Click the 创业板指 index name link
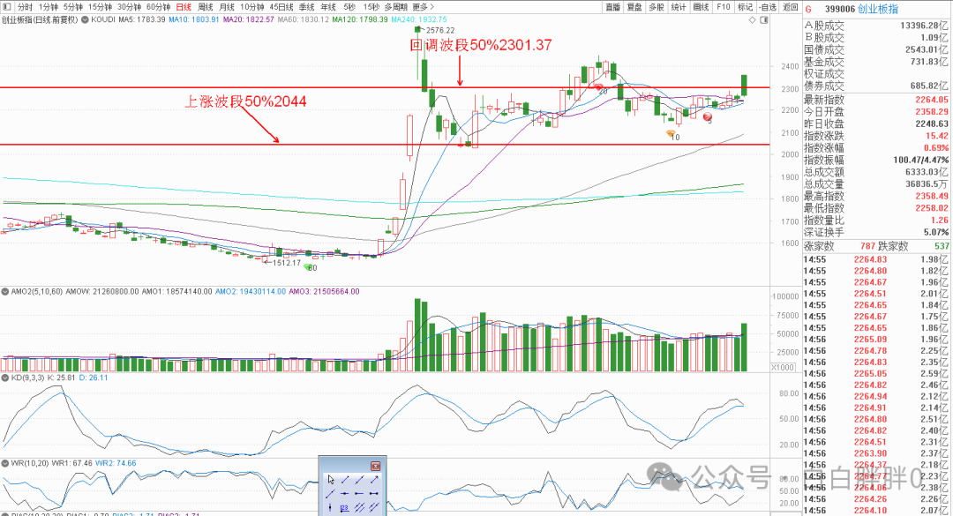Image resolution: width=953 pixels, height=516 pixels. click(878, 9)
